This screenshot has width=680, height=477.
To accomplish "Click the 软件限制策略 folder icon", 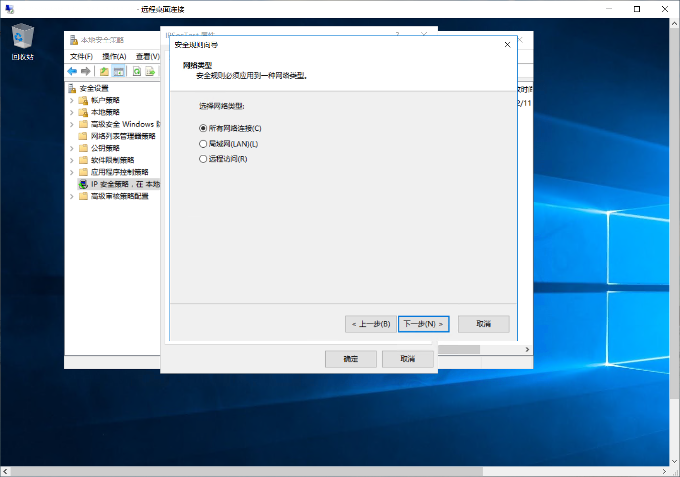I will [83, 160].
